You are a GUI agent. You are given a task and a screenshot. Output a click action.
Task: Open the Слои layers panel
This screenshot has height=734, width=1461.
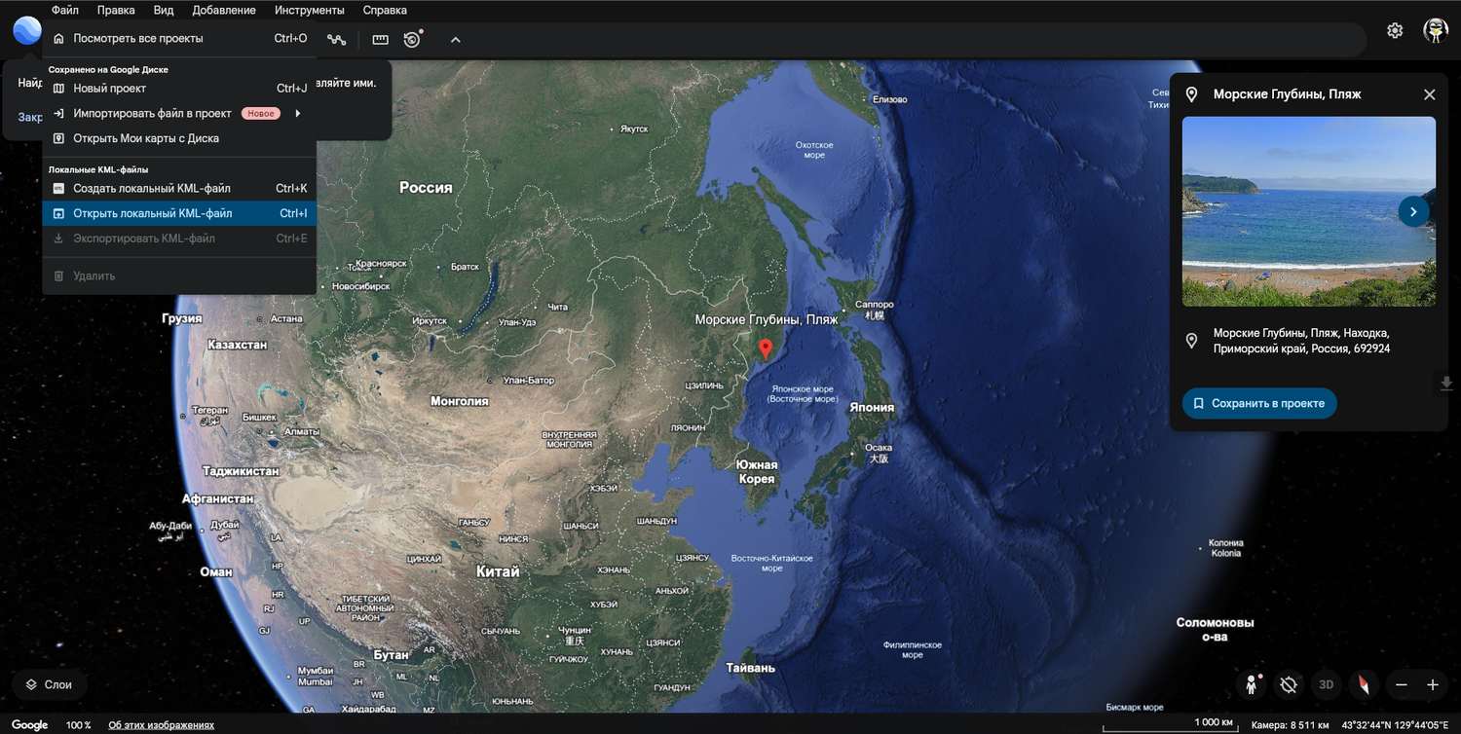50,684
